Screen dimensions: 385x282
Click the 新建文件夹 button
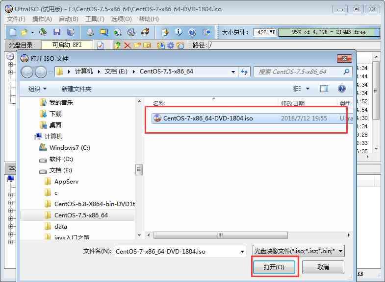pyautogui.click(x=77, y=89)
